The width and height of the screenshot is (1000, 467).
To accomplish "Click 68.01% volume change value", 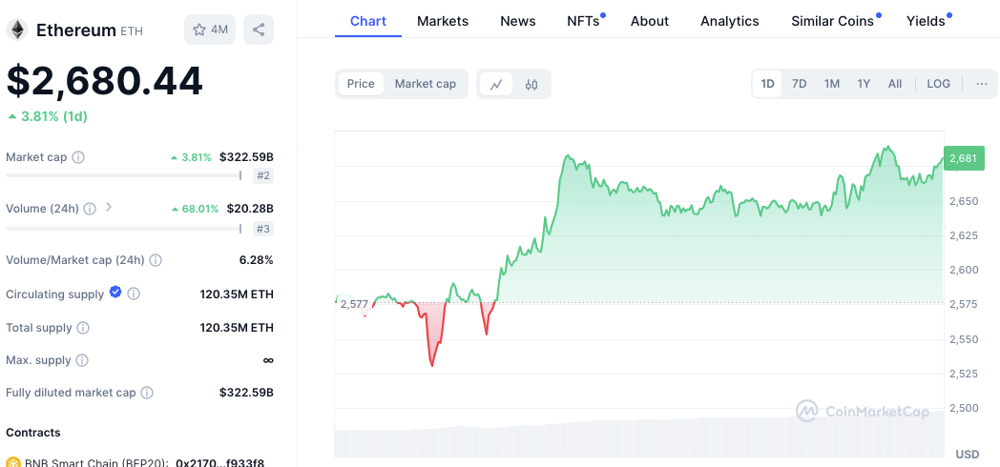I will point(195,209).
